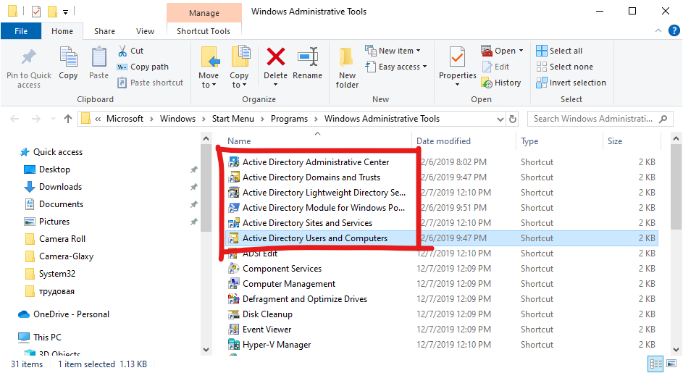The width and height of the screenshot is (683, 373).
Task: Click the Programs breadcrumb in address bar
Action: (x=289, y=119)
